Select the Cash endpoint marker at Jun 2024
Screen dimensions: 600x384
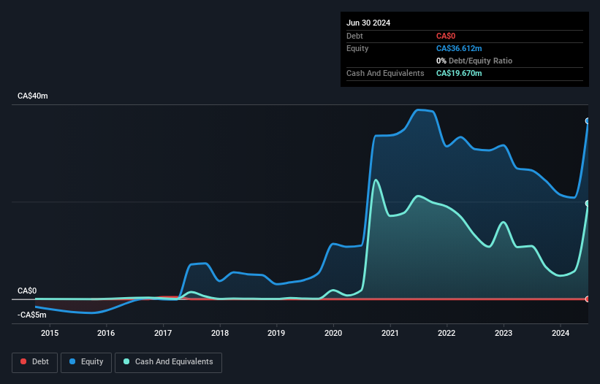[588, 203]
